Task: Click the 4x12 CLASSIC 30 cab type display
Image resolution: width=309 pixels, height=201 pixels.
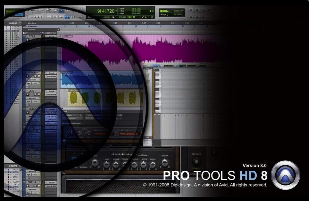Action: tap(129, 134)
